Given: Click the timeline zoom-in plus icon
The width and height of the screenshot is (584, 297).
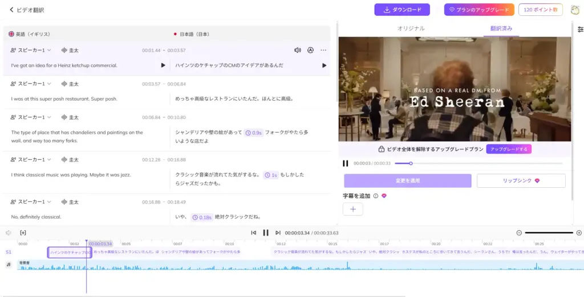Looking at the screenshot, I should (x=579, y=233).
